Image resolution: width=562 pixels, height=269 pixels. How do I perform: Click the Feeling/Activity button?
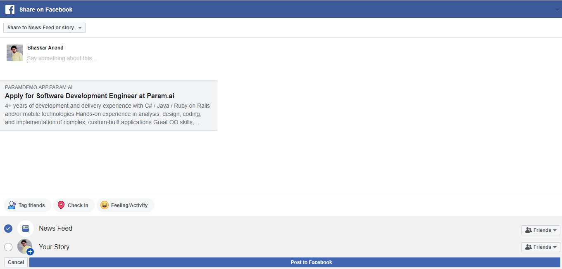coord(125,205)
